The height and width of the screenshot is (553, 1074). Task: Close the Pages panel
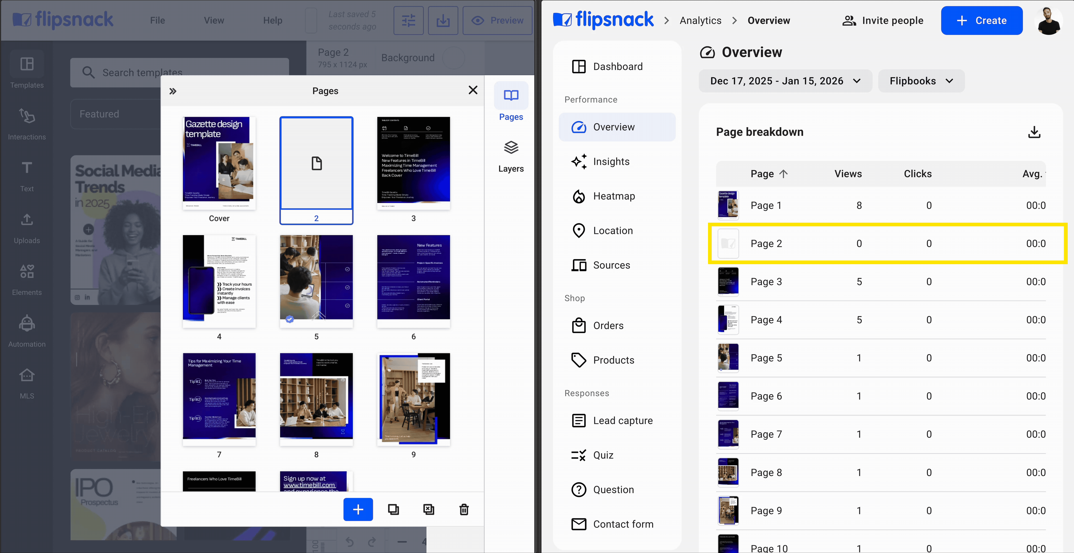tap(473, 90)
